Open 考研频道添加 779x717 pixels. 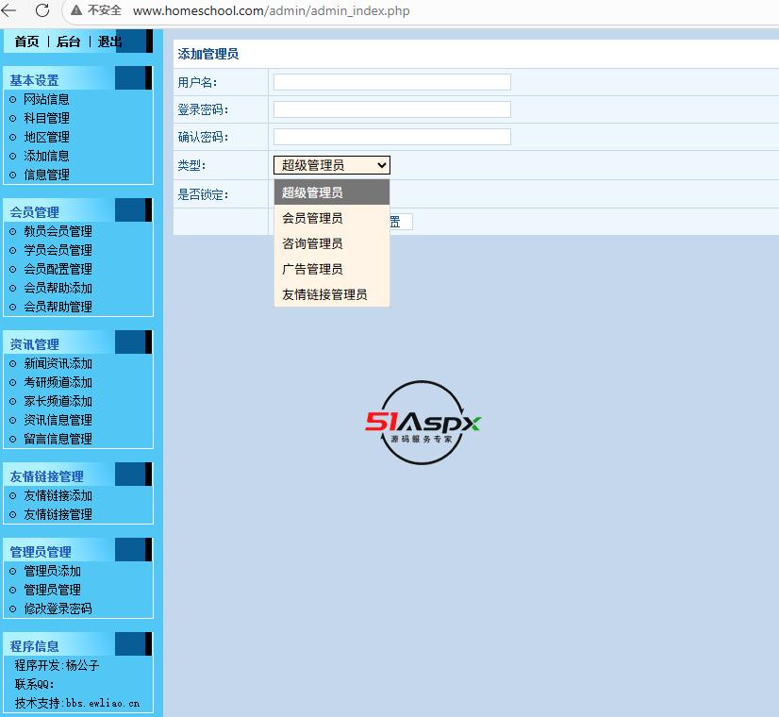[x=58, y=383]
